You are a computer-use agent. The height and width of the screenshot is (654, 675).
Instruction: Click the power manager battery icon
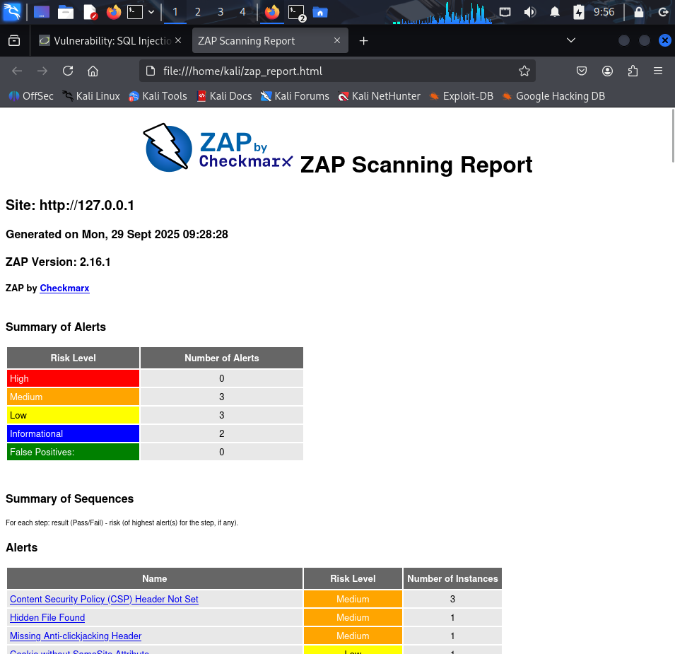click(579, 12)
